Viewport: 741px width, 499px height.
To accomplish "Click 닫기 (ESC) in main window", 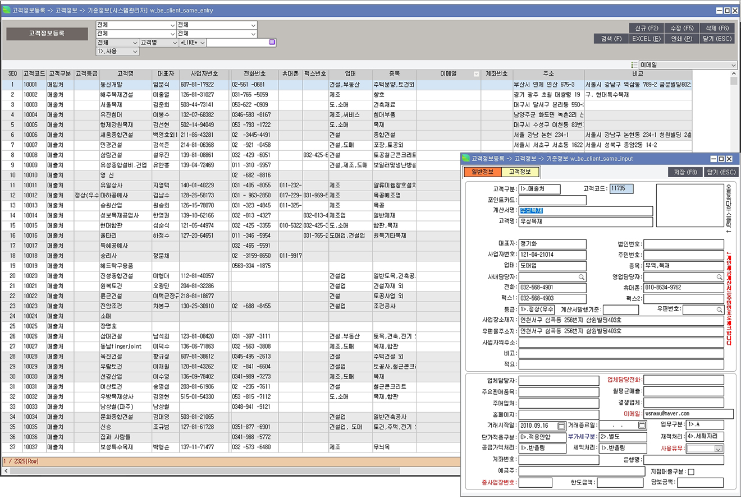I will [717, 39].
